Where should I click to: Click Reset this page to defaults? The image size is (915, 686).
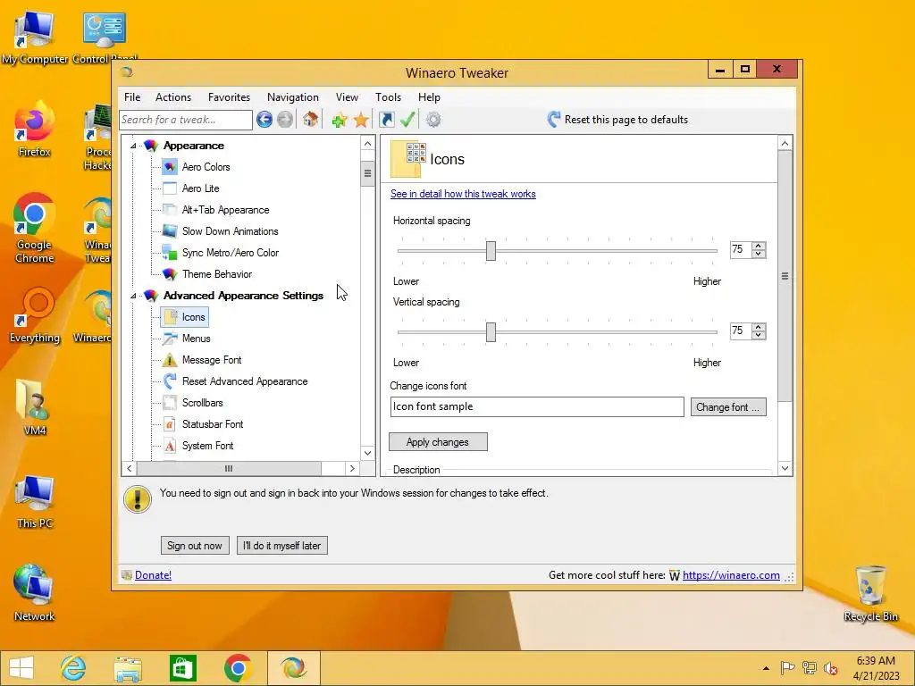tap(617, 120)
